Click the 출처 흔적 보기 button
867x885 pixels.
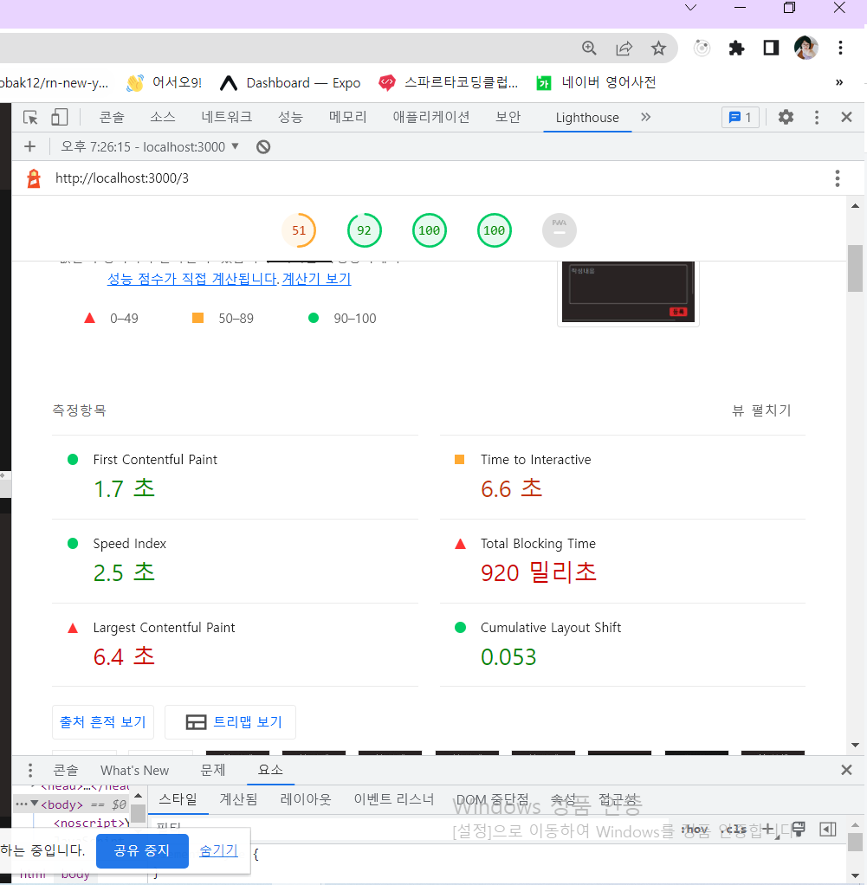coord(103,722)
